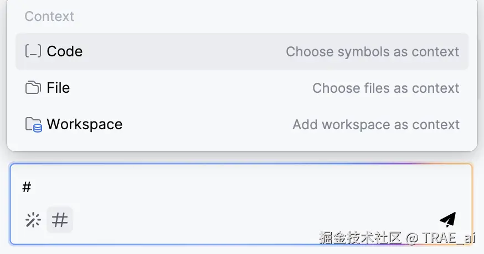484x254 pixels.
Task: Click the Workspace folder icon
Action: click(33, 124)
